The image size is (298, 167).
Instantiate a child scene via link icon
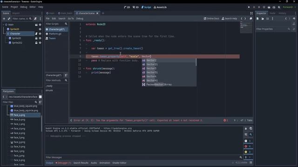(9, 19)
